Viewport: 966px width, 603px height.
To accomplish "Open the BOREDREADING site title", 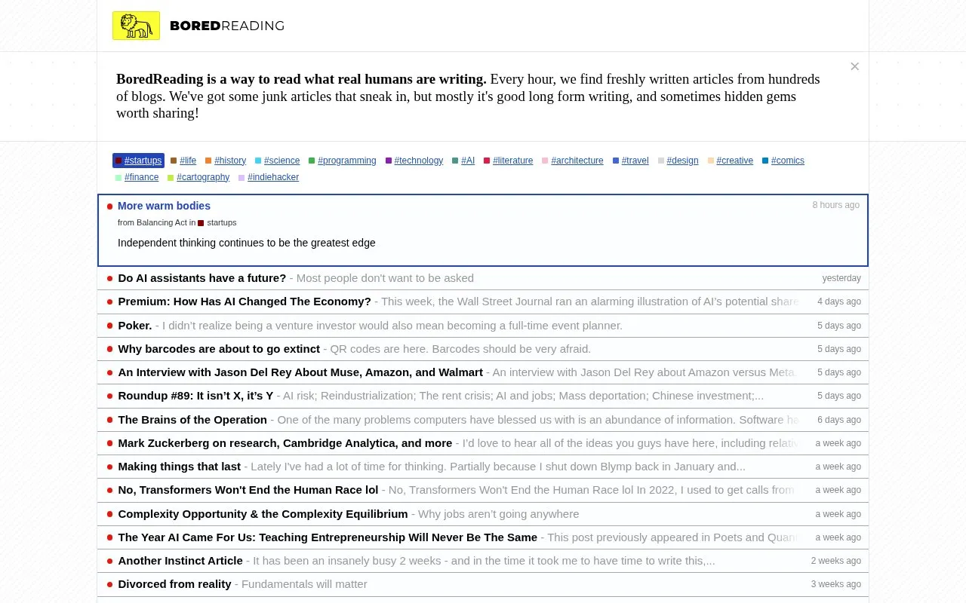I will click(227, 26).
